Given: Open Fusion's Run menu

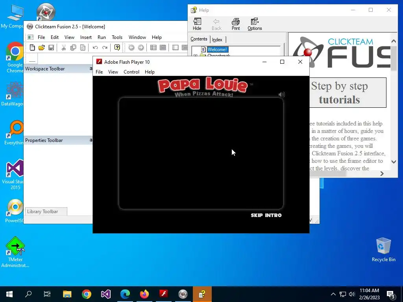Looking at the screenshot, I should (102, 37).
